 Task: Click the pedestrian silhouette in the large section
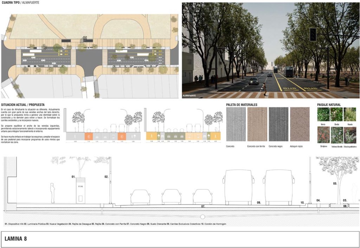coord(52,193)
